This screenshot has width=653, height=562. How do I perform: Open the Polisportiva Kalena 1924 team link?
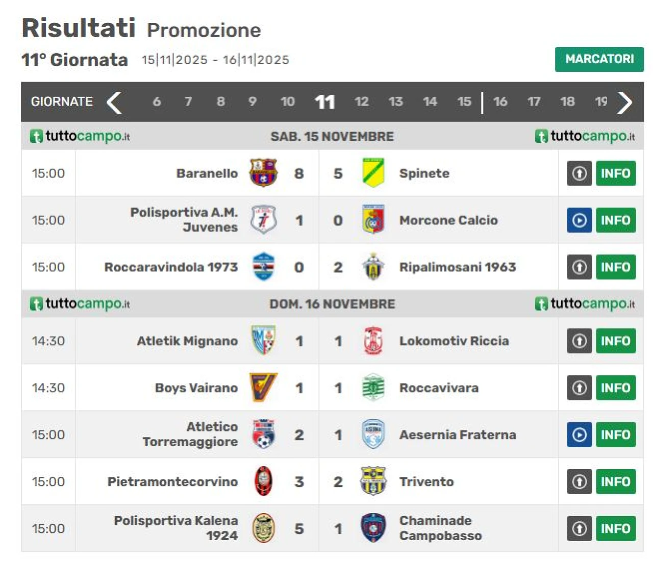[175, 528]
